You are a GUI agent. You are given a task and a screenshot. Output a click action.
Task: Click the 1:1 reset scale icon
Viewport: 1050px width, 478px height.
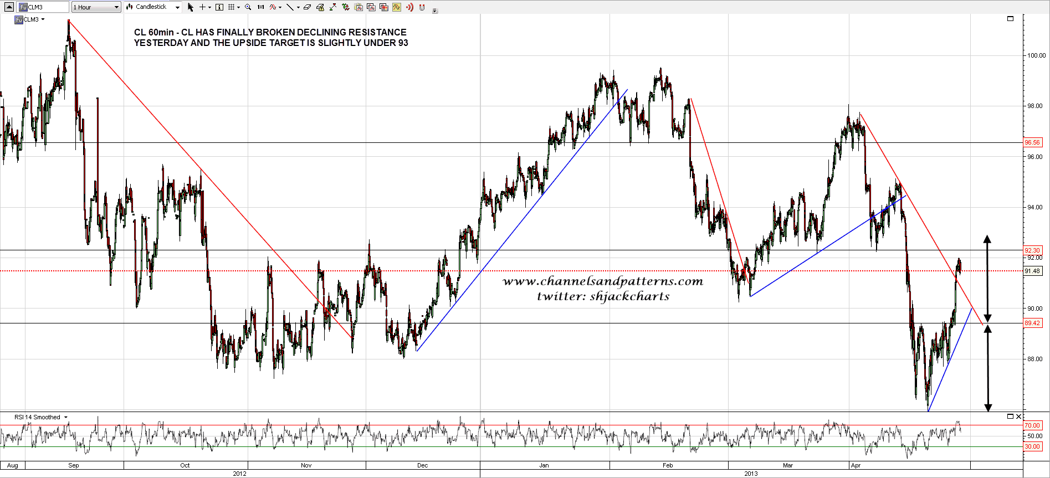(260, 7)
